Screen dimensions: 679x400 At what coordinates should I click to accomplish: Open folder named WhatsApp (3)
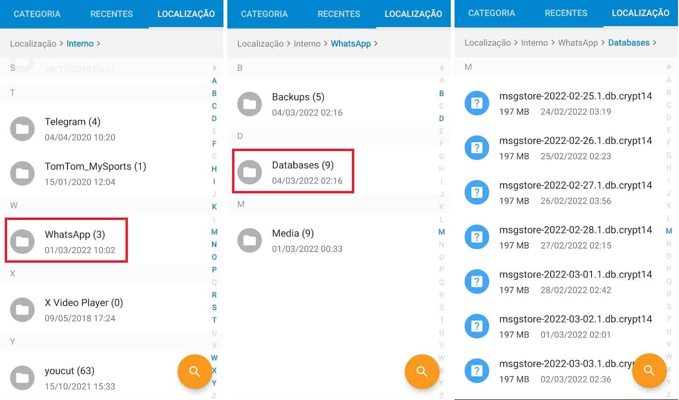(75, 234)
